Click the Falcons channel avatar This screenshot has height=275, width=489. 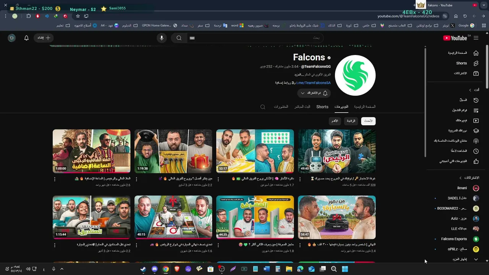click(x=355, y=75)
